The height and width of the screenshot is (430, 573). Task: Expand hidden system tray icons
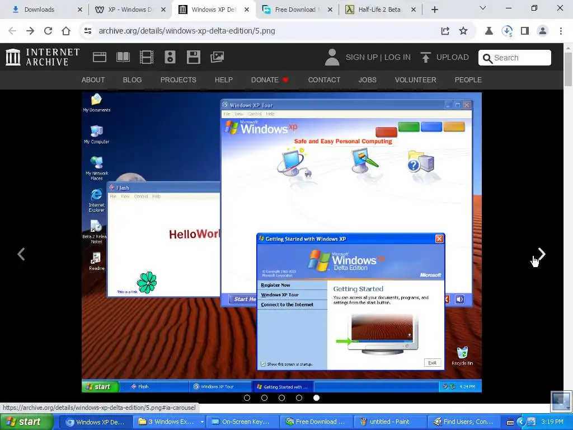pyautogui.click(x=521, y=422)
